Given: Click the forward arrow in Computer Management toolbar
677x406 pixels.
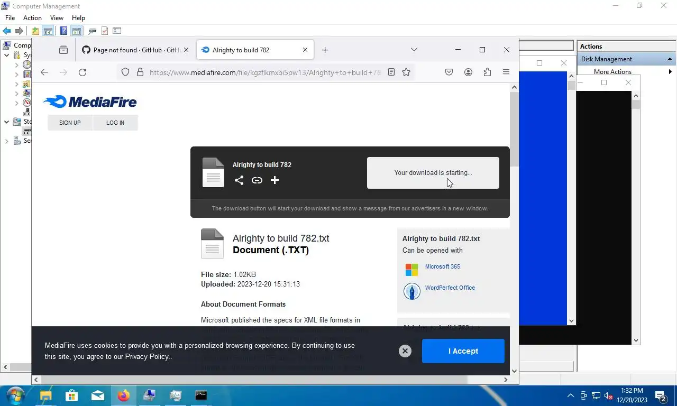Looking at the screenshot, I should pyautogui.click(x=19, y=31).
